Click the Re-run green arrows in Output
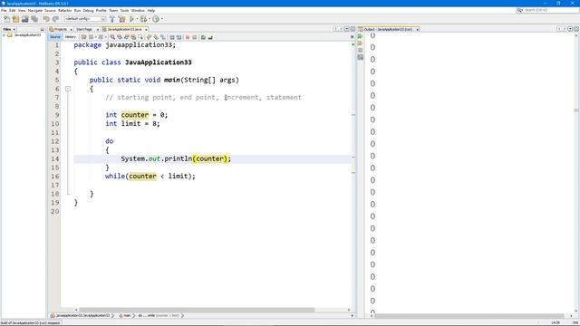580x326 pixels. (360, 36)
